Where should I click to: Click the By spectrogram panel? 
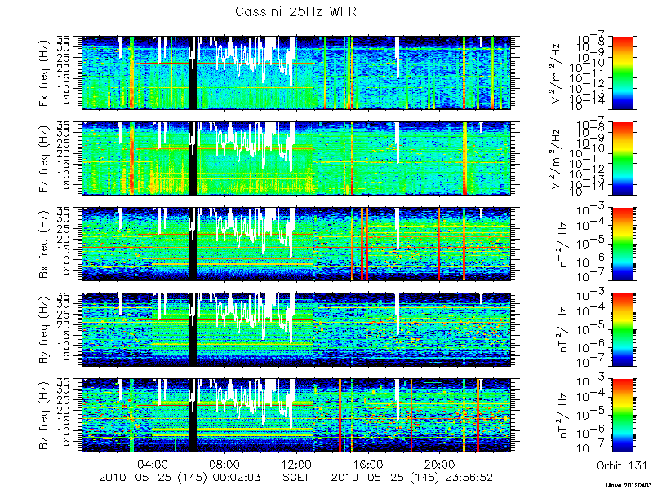pyautogui.click(x=296, y=330)
